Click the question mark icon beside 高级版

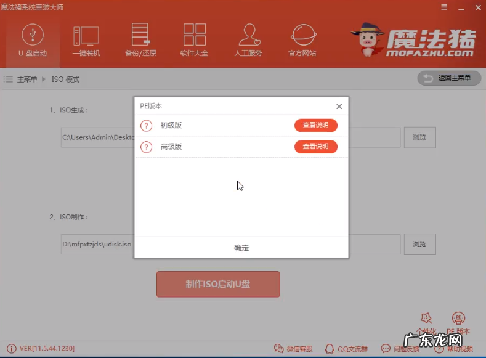(147, 147)
